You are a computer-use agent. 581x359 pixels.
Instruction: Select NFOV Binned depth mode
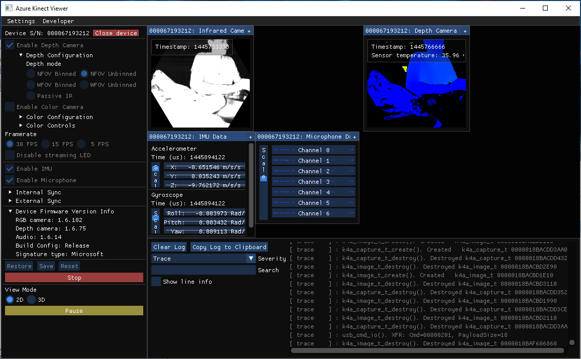click(31, 74)
